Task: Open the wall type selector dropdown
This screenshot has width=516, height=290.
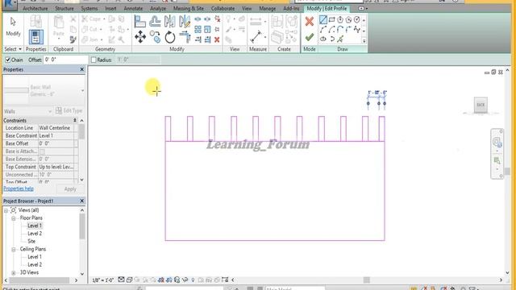Action: coord(82,90)
